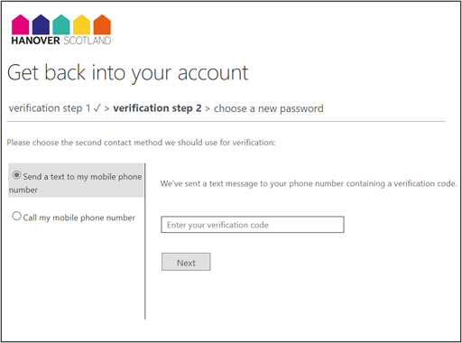The height and width of the screenshot is (343, 462).
Task: Click the navy blue house logo icon
Action: 41,24
